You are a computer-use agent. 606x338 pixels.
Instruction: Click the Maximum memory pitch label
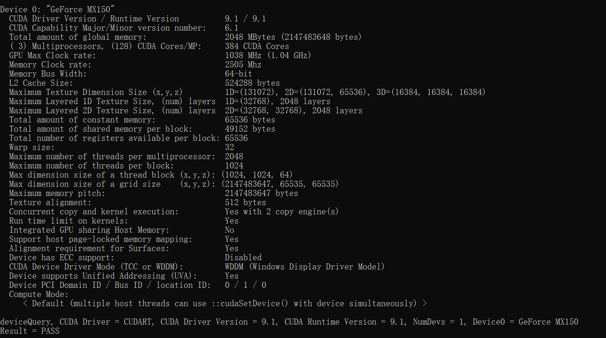point(57,193)
